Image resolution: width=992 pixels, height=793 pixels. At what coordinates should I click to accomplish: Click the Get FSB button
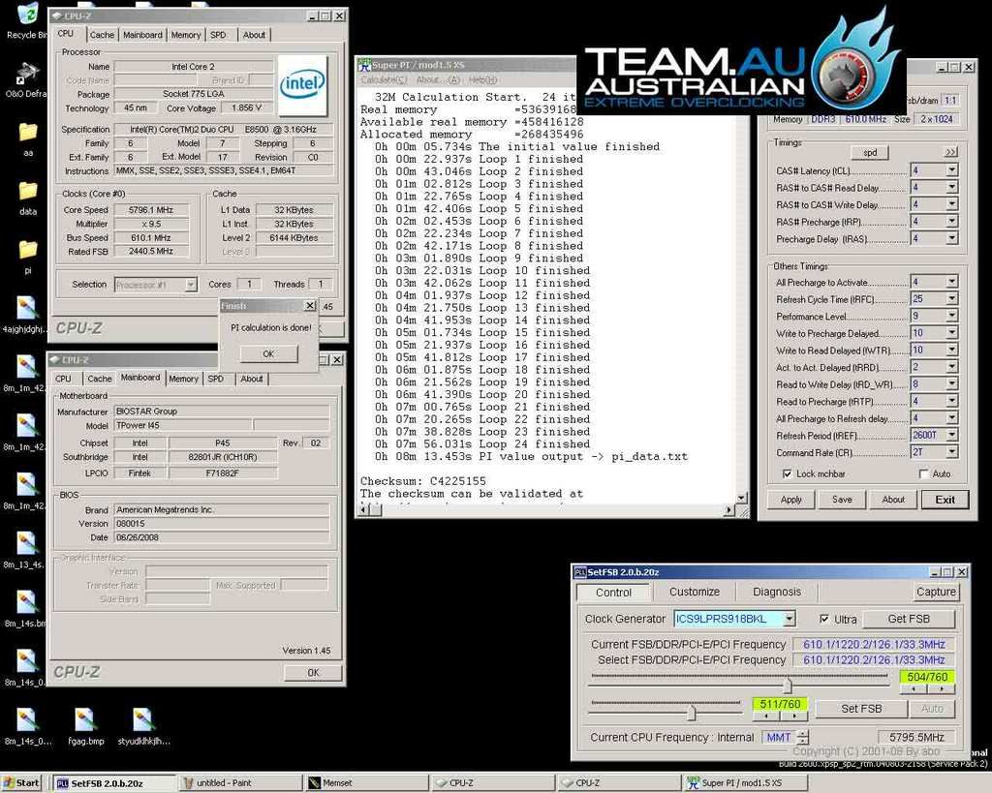(x=909, y=619)
